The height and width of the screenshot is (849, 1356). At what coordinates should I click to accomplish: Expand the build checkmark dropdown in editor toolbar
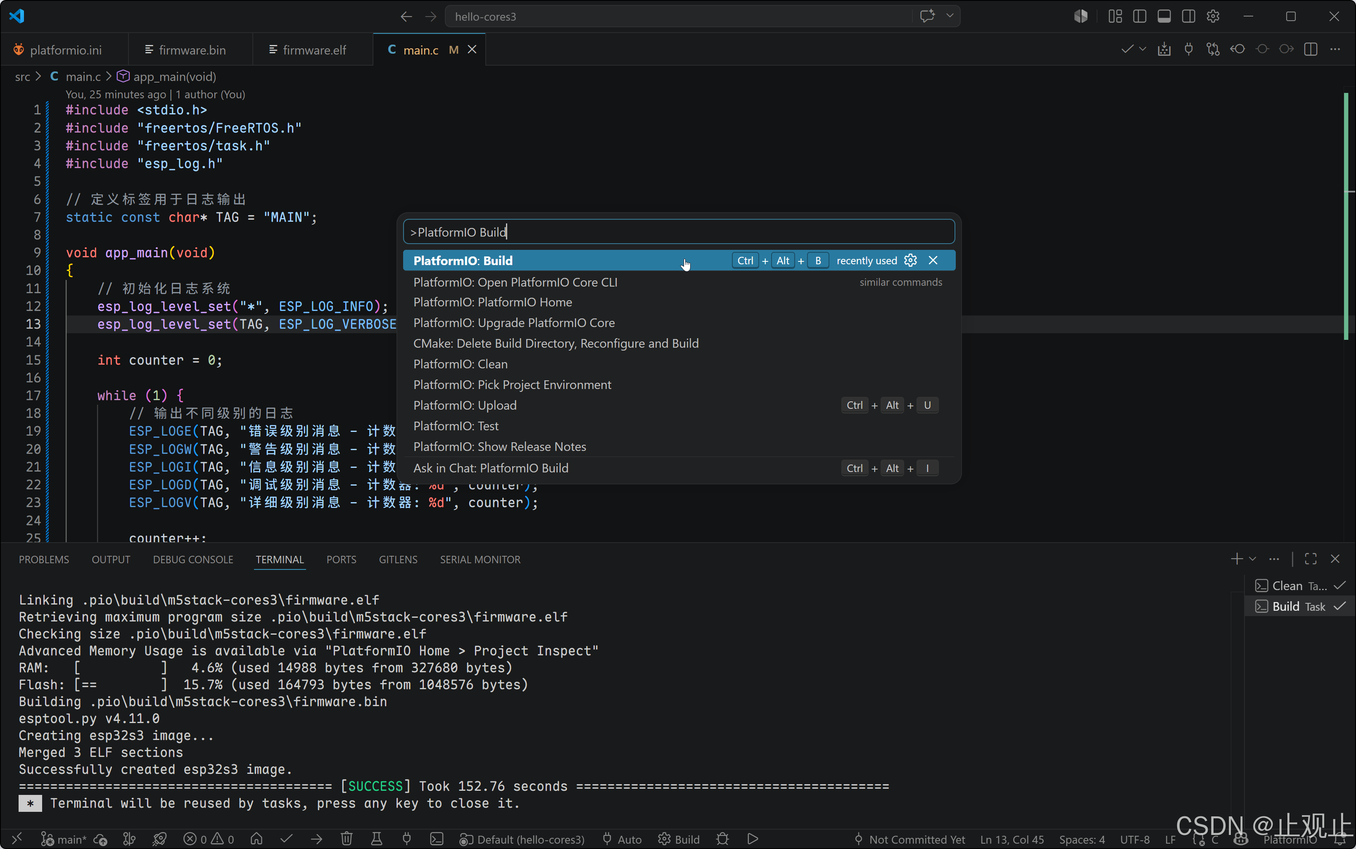(1142, 50)
